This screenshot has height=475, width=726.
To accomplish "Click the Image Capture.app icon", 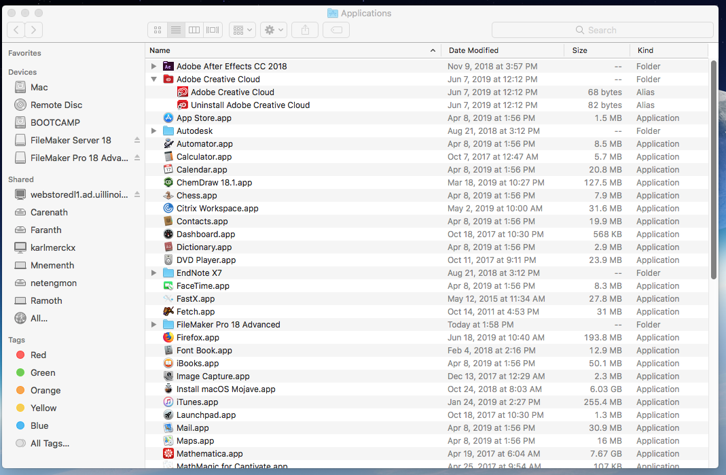I will coord(168,376).
